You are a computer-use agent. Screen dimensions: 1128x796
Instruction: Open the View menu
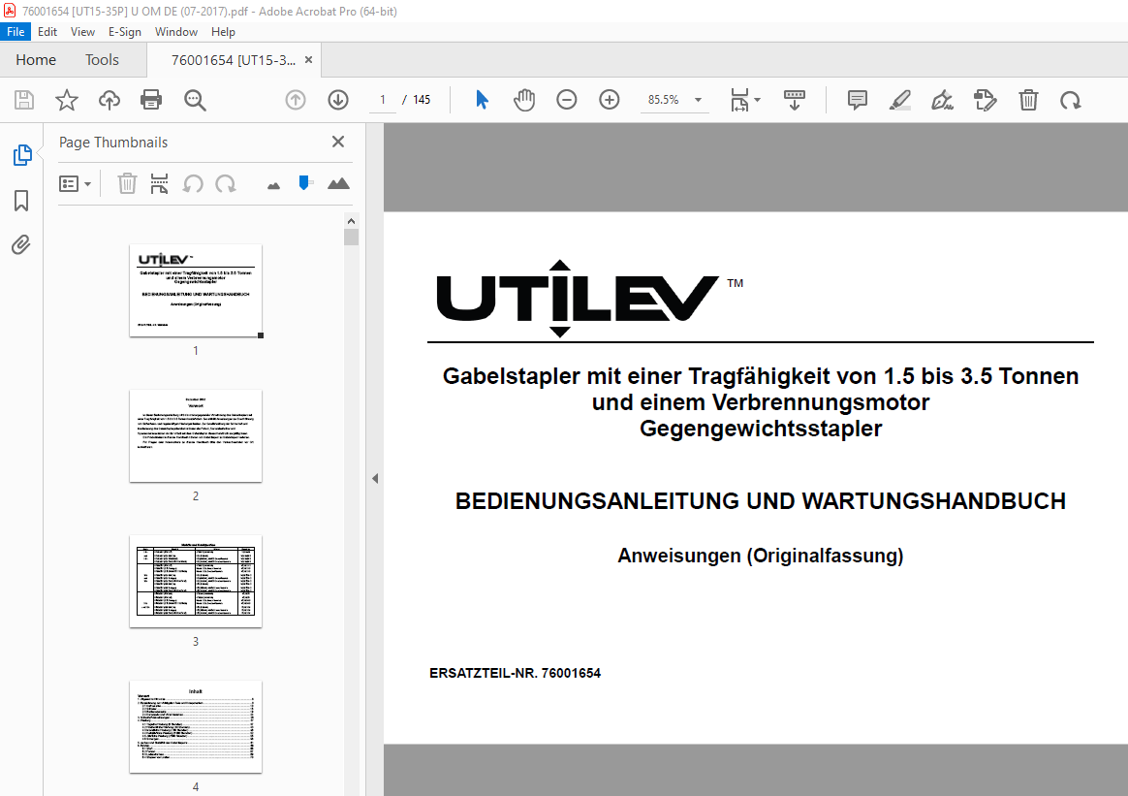[82, 32]
